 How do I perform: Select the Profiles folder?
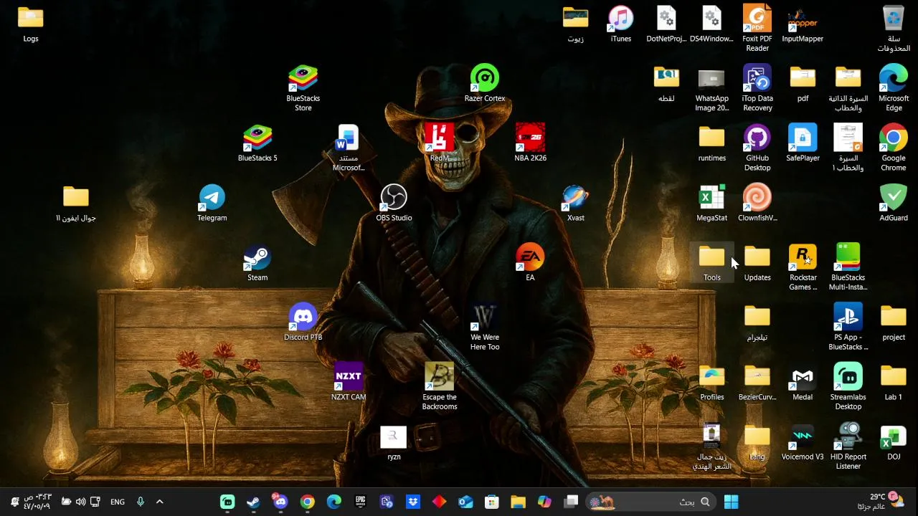[712, 383]
